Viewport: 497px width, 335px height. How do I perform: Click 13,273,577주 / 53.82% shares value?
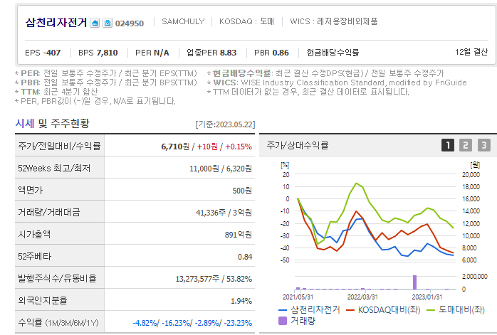pyautogui.click(x=214, y=279)
